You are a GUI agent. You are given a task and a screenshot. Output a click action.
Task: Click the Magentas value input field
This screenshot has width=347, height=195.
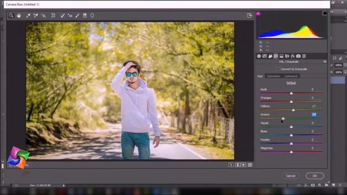point(313,148)
